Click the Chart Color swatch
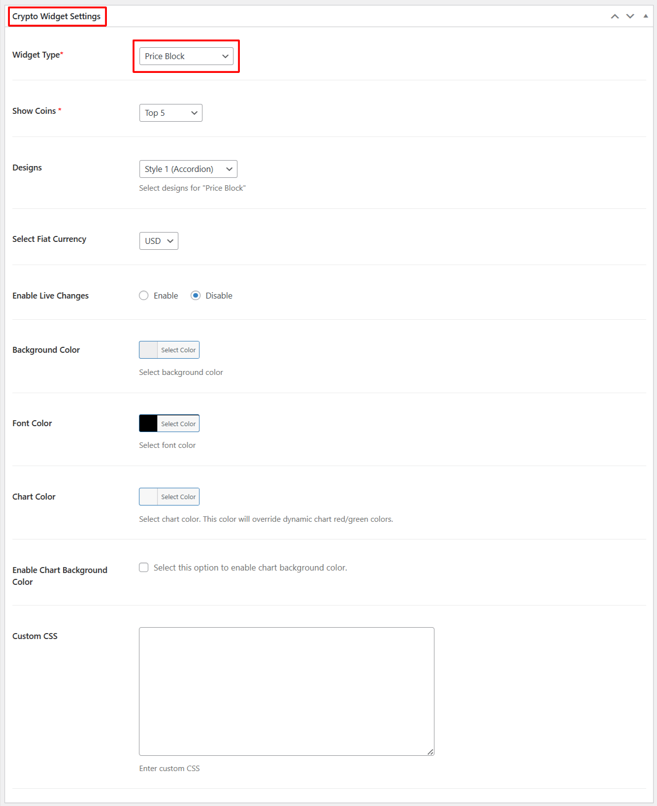This screenshot has width=657, height=806. click(148, 497)
